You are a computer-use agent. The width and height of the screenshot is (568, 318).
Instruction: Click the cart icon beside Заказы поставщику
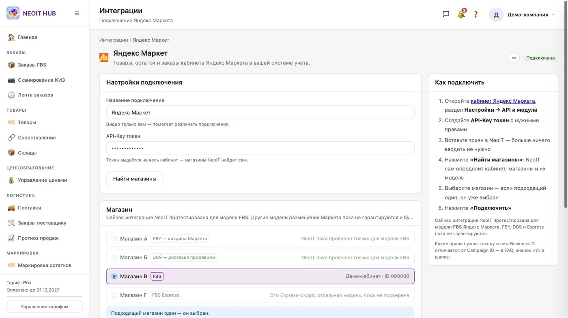tap(11, 223)
